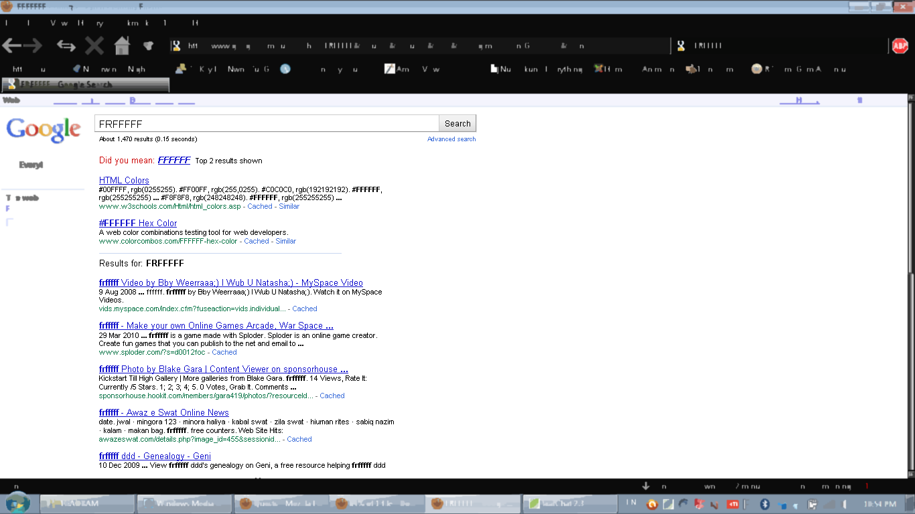The width and height of the screenshot is (915, 514).
Task: Click the suggested spelling FFFFFF link
Action: coord(174,161)
